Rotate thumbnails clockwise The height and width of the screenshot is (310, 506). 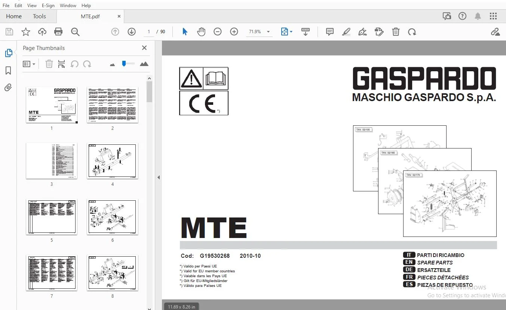click(x=87, y=64)
